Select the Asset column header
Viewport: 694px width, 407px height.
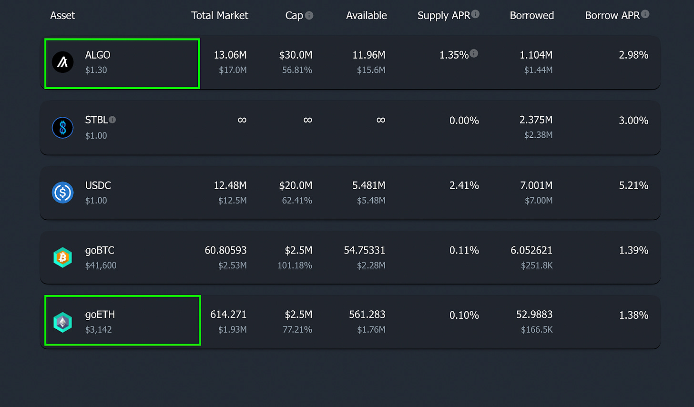62,15
